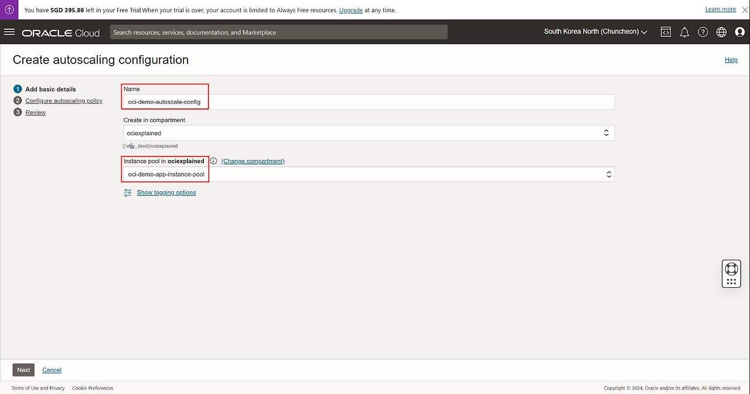Image resolution: width=750 pixels, height=394 pixels.
Task: Open the user profile avatar menu
Action: pos(739,32)
